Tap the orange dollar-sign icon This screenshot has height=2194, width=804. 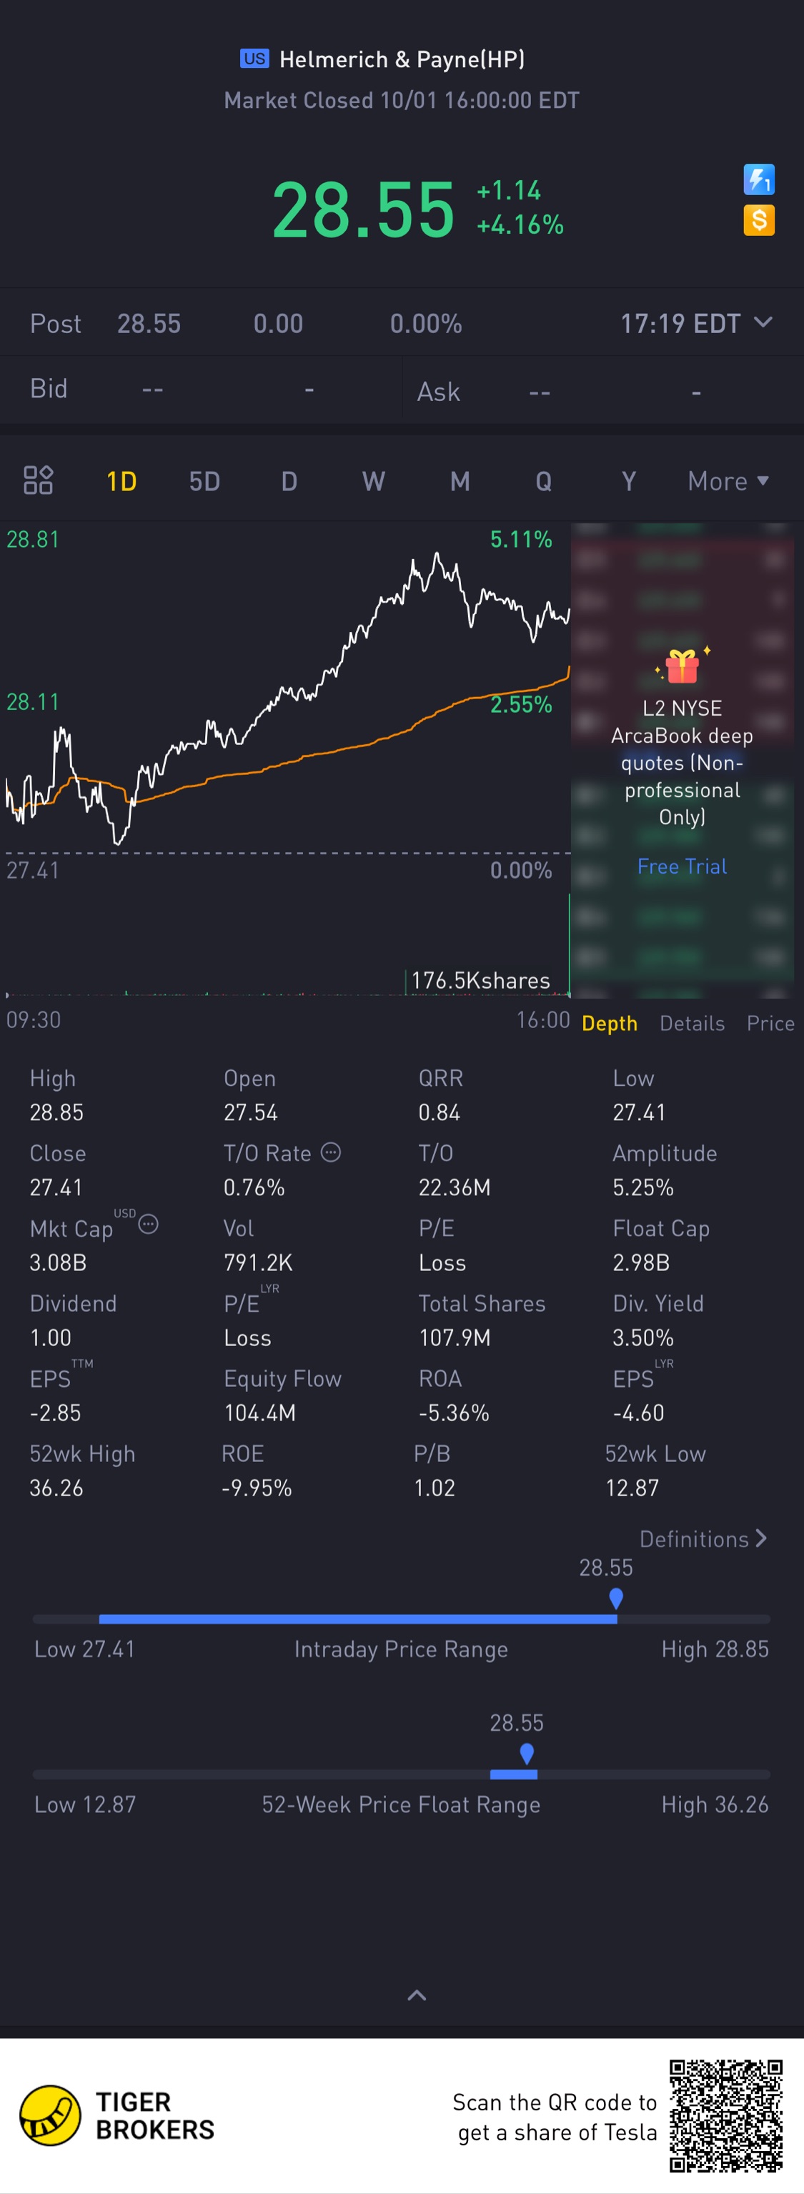758,221
